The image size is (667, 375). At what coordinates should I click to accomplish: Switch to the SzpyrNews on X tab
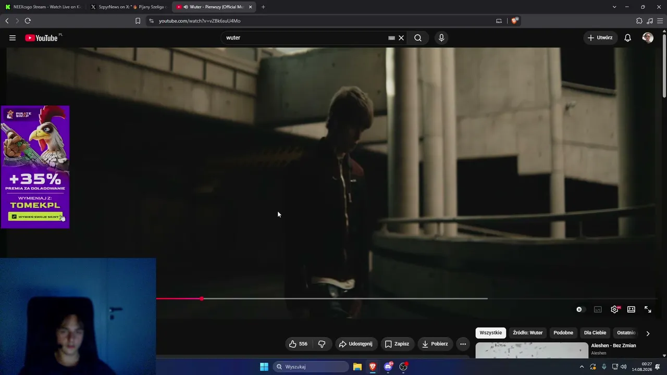tap(128, 7)
